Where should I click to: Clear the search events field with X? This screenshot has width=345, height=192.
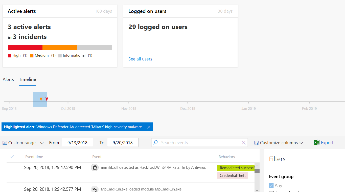coord(244,143)
